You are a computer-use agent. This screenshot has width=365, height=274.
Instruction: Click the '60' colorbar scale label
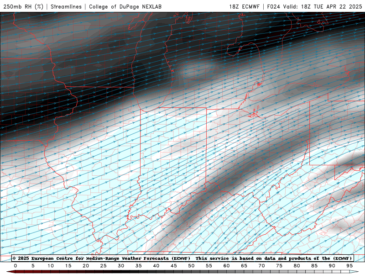pos(226,266)
